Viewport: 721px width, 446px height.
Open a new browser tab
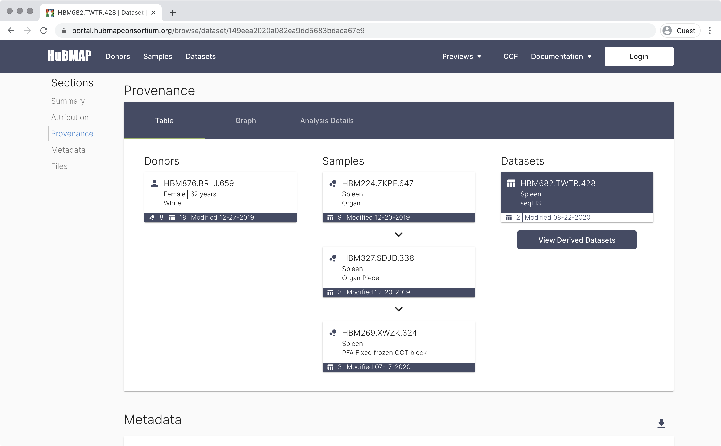pyautogui.click(x=173, y=13)
